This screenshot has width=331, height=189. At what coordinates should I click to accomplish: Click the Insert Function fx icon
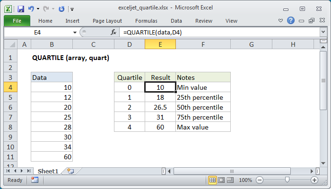[x=113, y=32]
